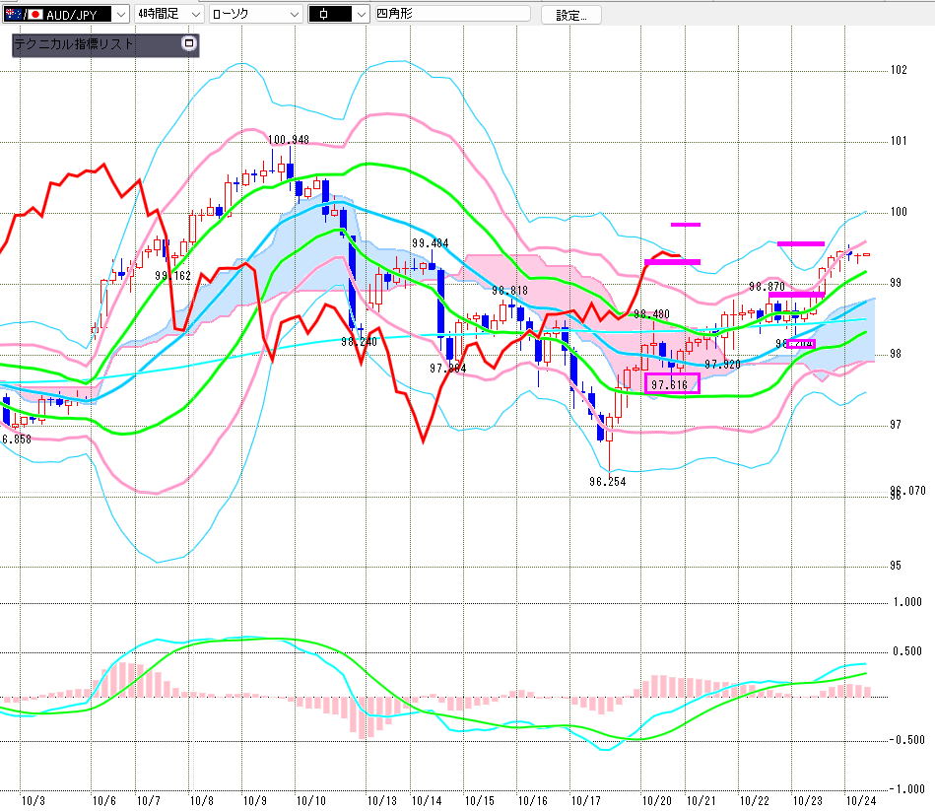Image resolution: width=935 pixels, height=811 pixels.
Task: Click the テクニカル指標リスト panel title
Action: 74,45
